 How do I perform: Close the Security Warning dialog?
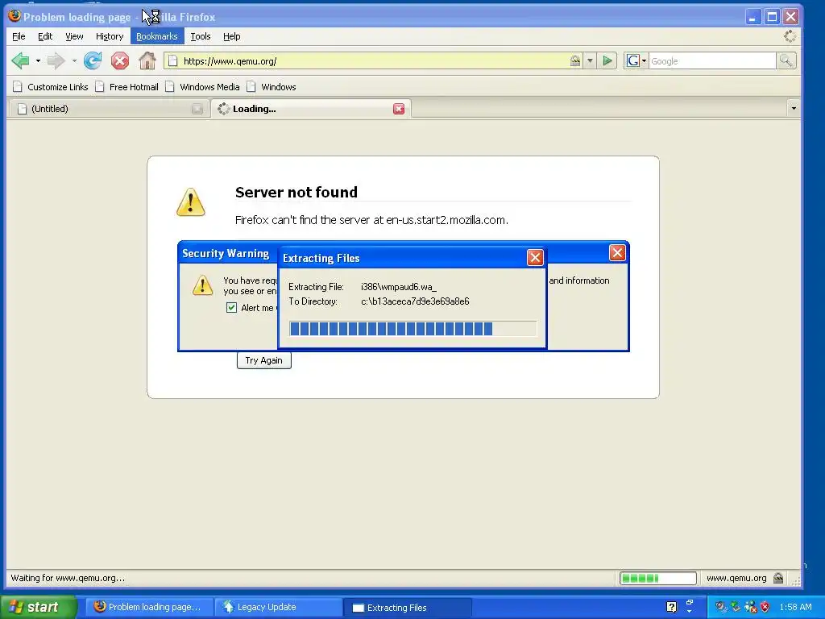[x=617, y=253]
